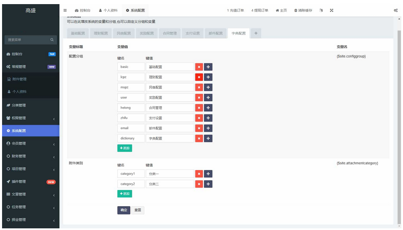Viewport: 403px width, 230px height.
Task: Expand 财务管理 sidebar menu
Action: [30, 156]
